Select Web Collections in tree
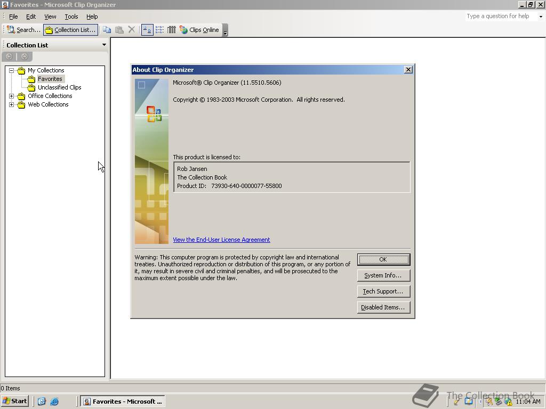The image size is (546, 409). (48, 104)
